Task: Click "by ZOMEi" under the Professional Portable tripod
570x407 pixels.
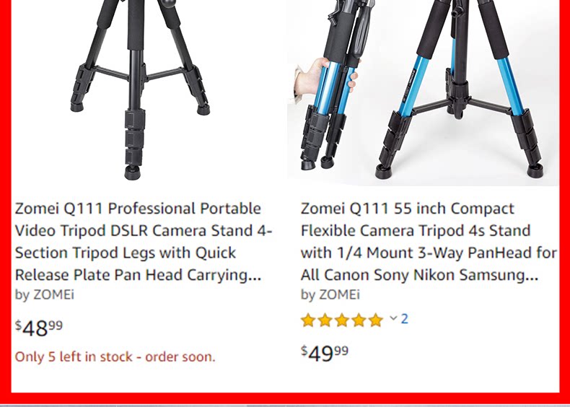Action: coord(44,294)
